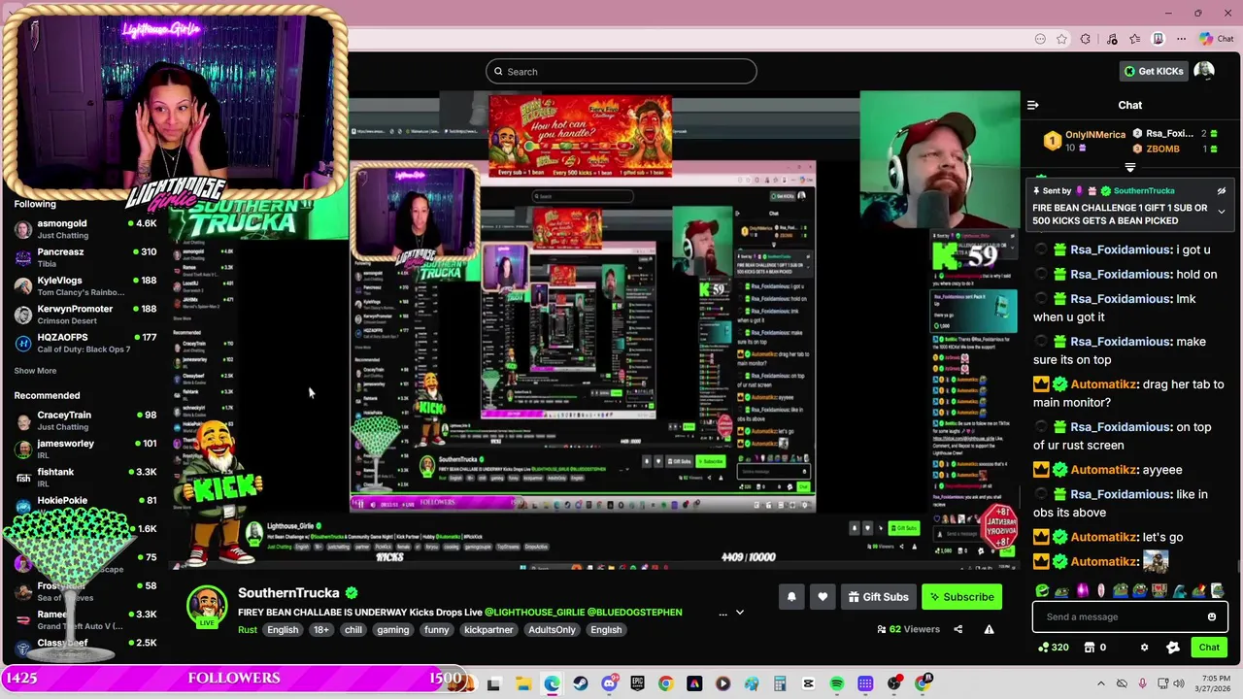Viewport: 1243px width, 699px height.
Task: Open the kicks points balance 320
Action: pos(1054,648)
